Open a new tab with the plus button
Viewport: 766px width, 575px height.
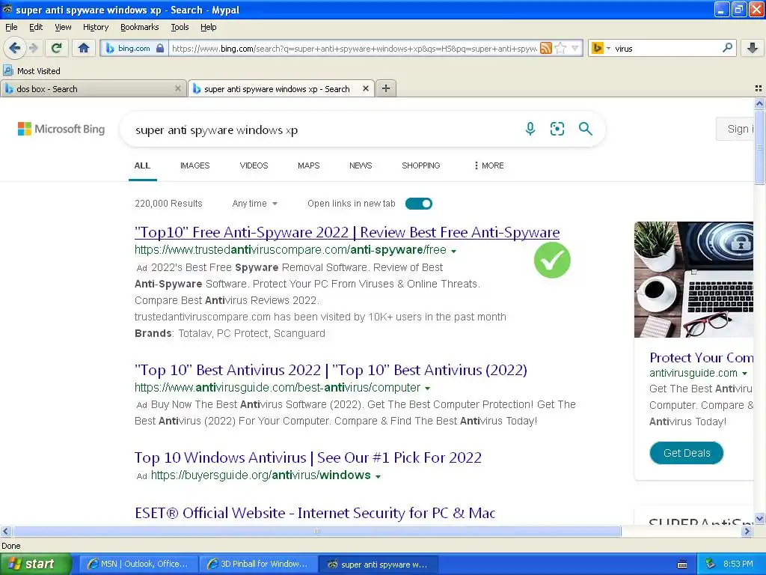pos(386,88)
